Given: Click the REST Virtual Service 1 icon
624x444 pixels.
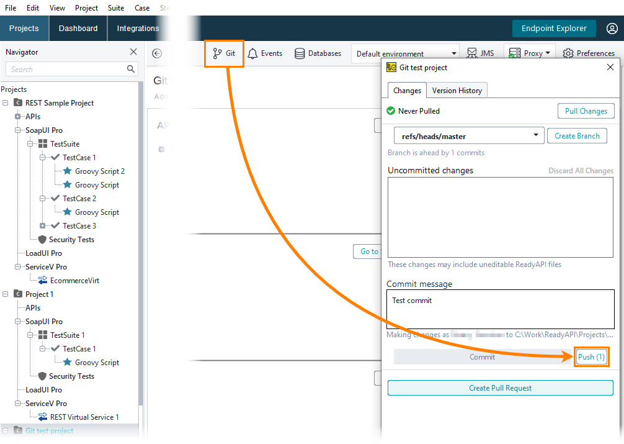Looking at the screenshot, I should point(43,417).
